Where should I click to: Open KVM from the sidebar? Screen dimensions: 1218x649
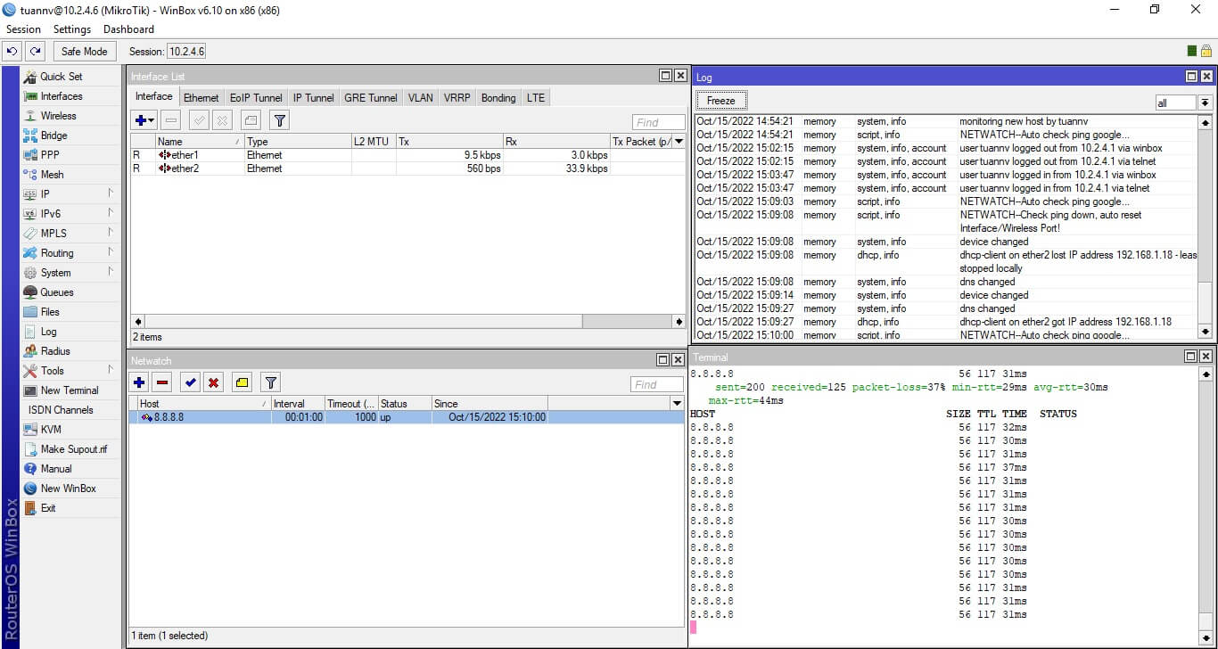point(51,430)
